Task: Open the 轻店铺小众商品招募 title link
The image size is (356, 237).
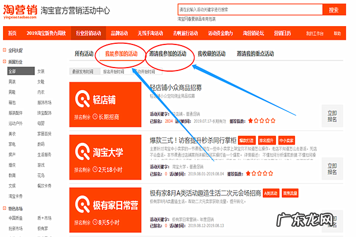Action: coord(176,88)
